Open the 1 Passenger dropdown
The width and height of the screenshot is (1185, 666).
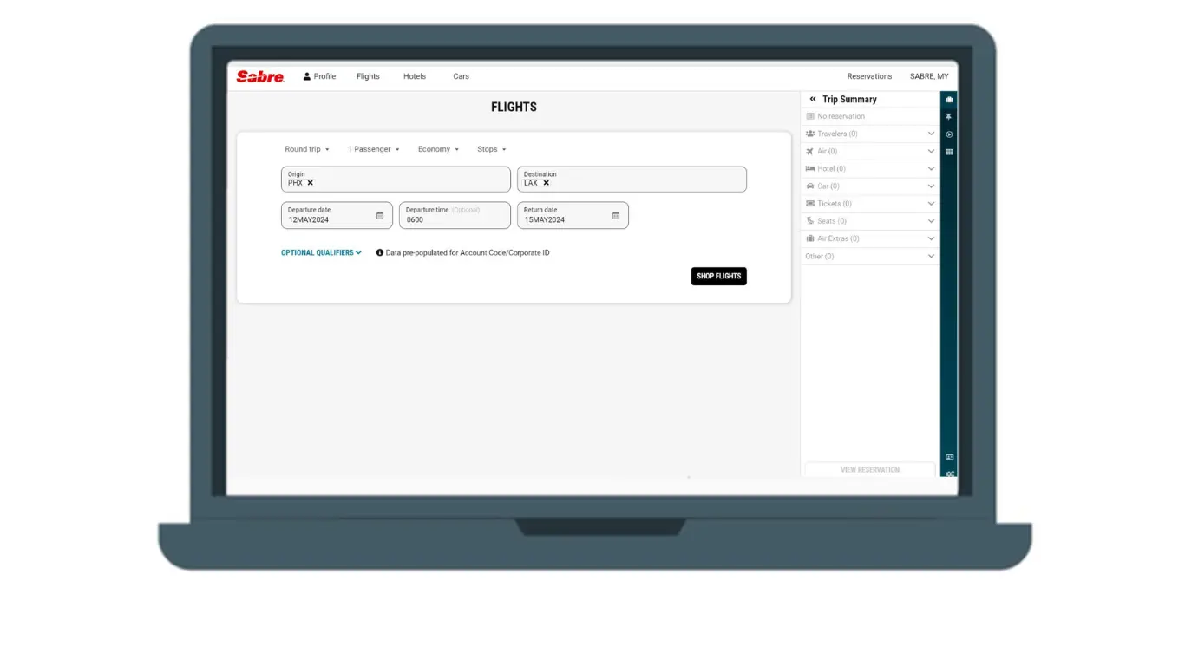(x=373, y=149)
